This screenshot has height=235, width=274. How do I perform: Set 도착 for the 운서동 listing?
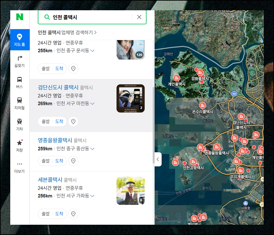59,68
